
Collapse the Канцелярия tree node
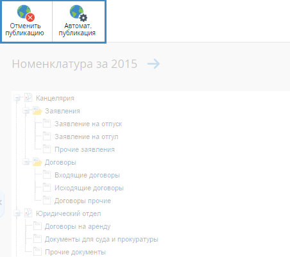click(x=17, y=98)
